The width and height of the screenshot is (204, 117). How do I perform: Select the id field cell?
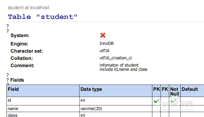(x=9, y=100)
